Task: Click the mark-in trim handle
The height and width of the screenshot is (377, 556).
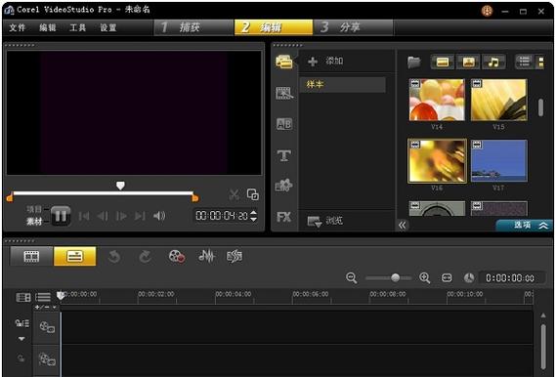Action: pos(10,197)
